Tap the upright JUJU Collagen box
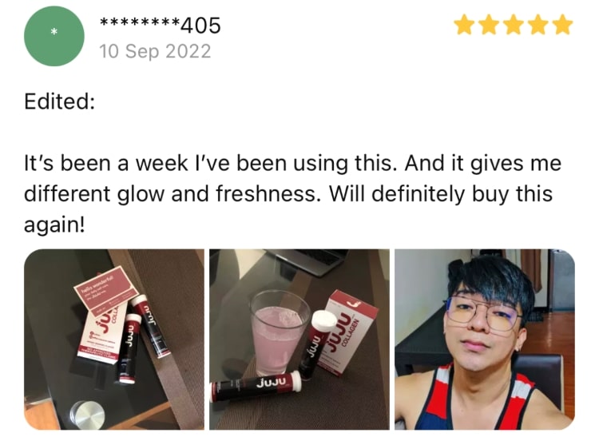This screenshot has width=599, height=445. 347,332
